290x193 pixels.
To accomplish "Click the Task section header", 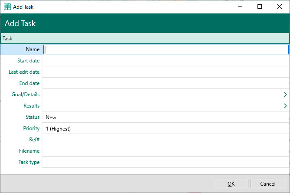I will click(145, 39).
